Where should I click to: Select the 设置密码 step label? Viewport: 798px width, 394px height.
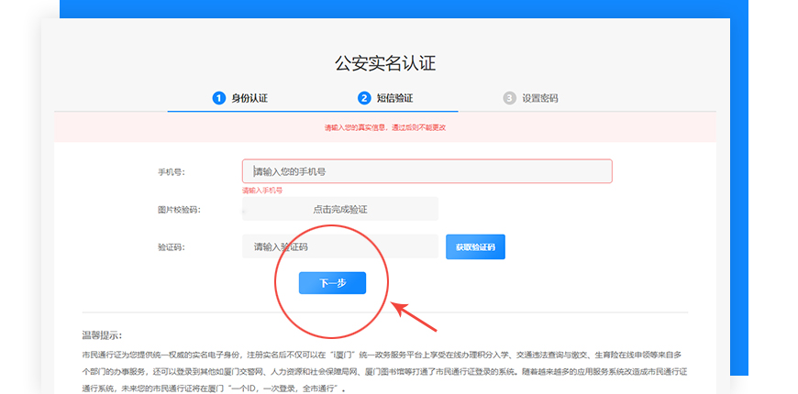(x=539, y=98)
